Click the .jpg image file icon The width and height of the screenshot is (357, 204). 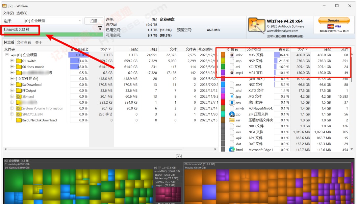coord(231,97)
